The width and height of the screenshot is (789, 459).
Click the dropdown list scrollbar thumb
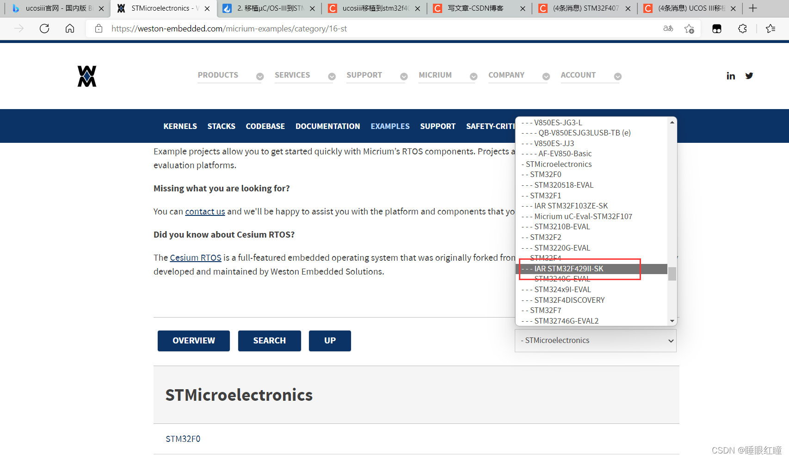coord(672,274)
